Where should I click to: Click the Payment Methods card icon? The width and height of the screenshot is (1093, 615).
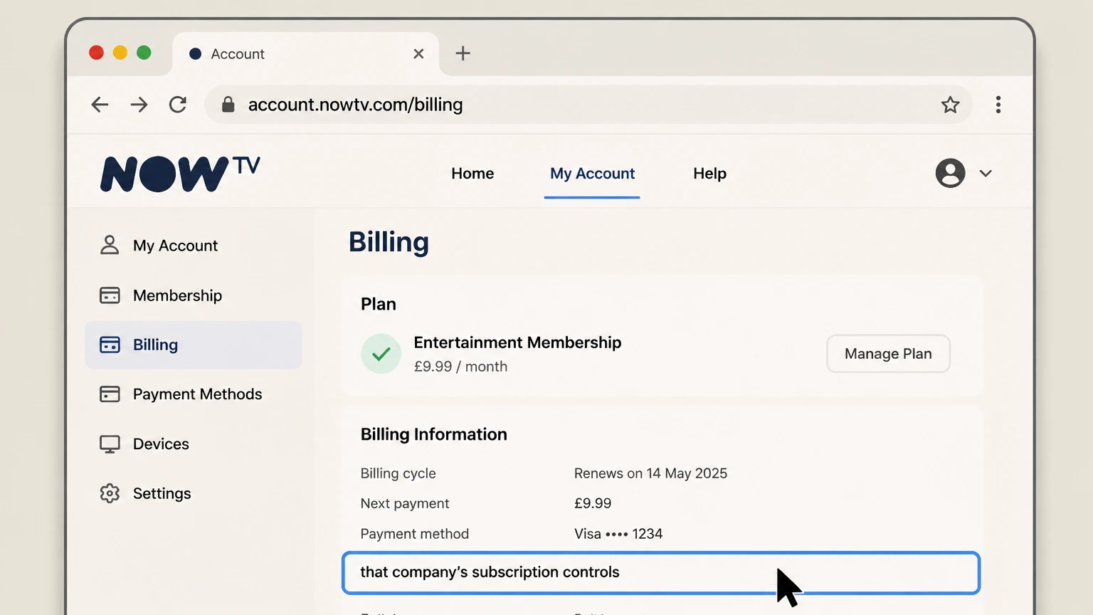(110, 394)
